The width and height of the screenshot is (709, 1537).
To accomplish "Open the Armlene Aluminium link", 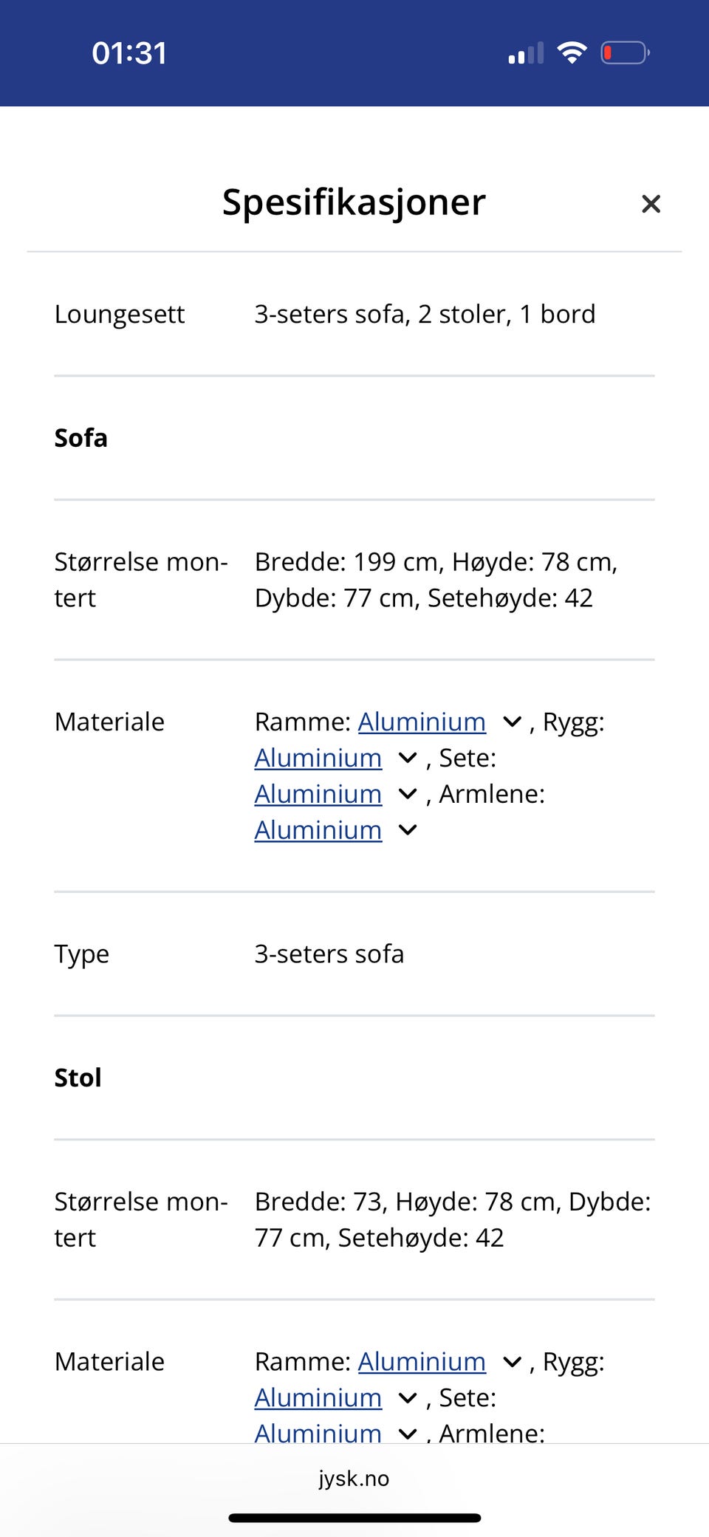I will click(x=318, y=829).
